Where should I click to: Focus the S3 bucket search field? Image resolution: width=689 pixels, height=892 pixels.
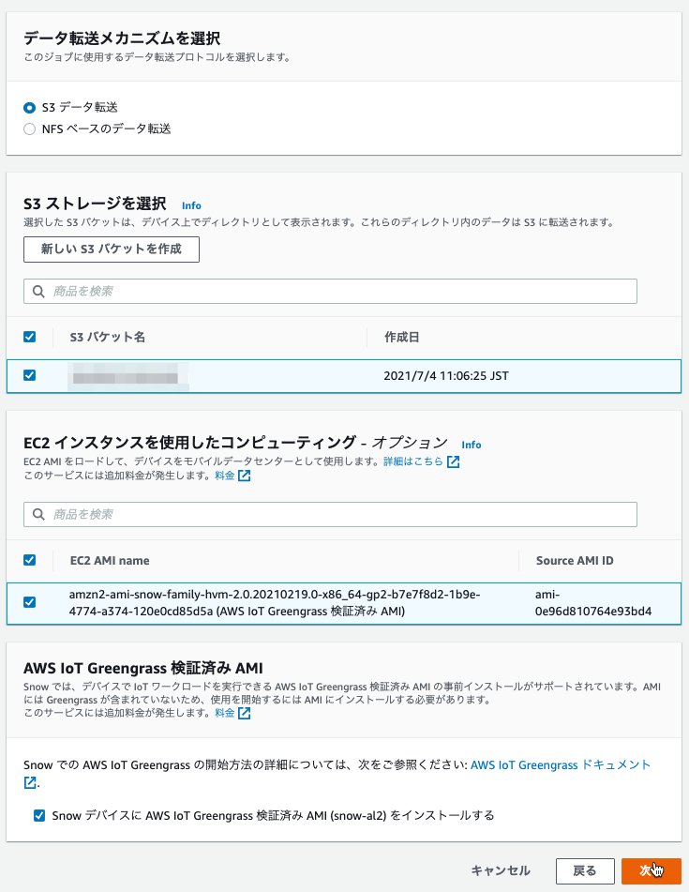coord(330,292)
